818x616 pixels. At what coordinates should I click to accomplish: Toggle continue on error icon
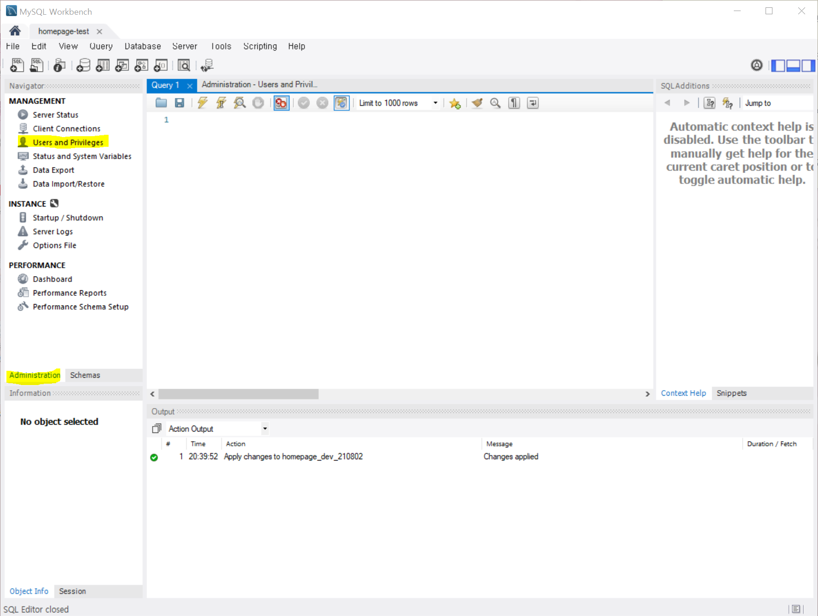pos(282,103)
